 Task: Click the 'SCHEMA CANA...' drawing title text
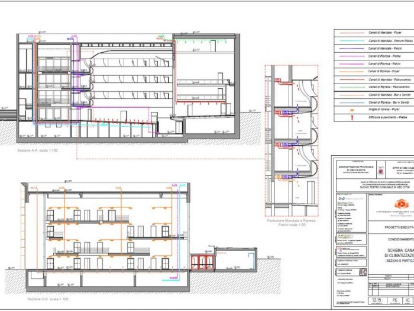pos(400,250)
